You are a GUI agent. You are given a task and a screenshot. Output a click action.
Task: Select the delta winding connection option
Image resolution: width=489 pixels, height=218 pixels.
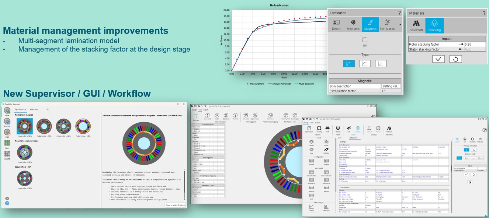(474, 150)
